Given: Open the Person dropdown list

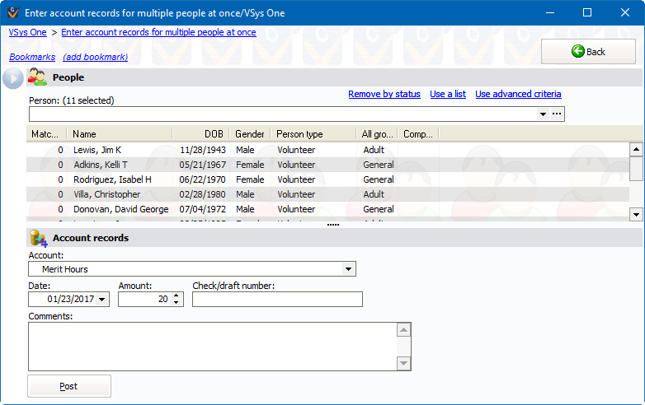Looking at the screenshot, I should point(543,114).
